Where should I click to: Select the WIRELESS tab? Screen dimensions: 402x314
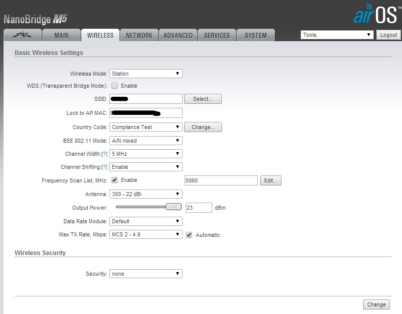tap(100, 35)
